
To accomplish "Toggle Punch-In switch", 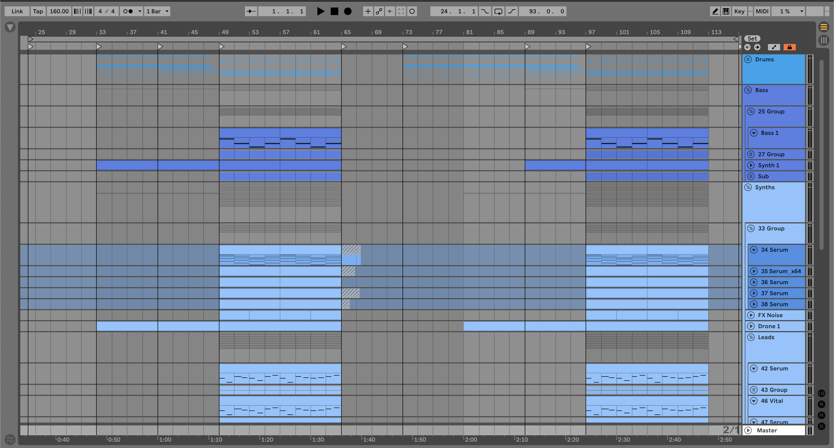I will (x=485, y=11).
